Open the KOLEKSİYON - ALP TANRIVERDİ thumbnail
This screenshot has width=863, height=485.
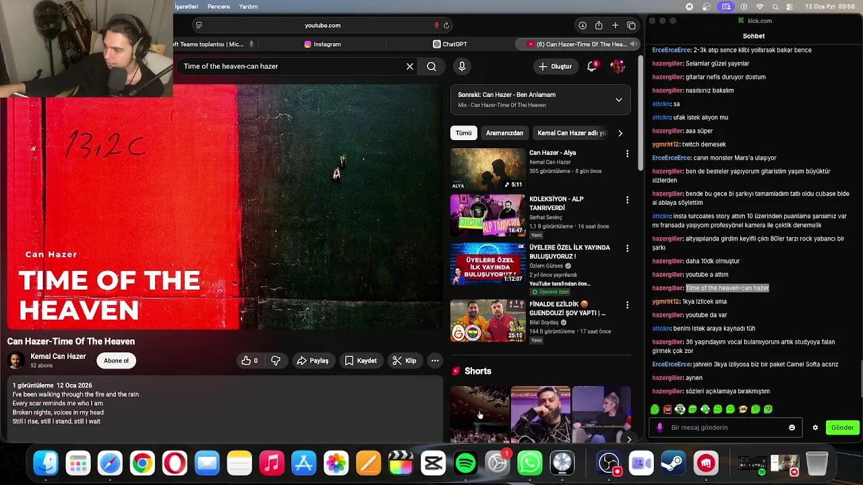click(x=487, y=216)
